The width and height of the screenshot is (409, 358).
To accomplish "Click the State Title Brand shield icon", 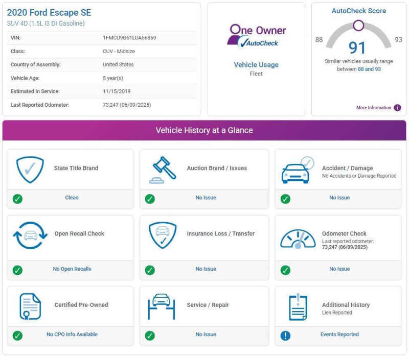I will click(x=30, y=170).
